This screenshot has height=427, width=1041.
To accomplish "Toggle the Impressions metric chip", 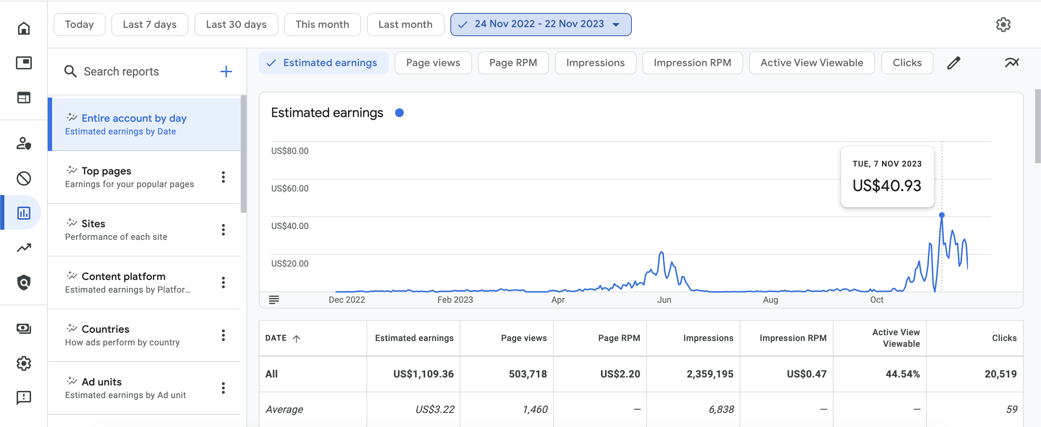I will pyautogui.click(x=595, y=62).
